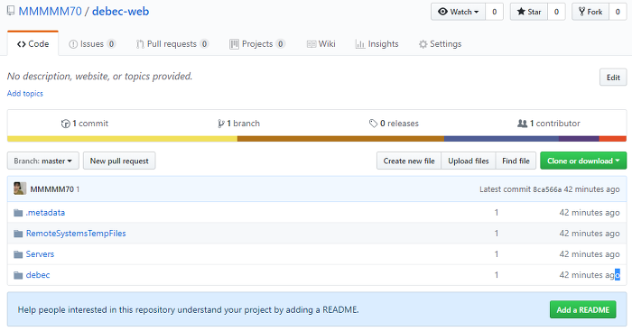Open the Pull requests tab
Image resolution: width=632 pixels, height=331 pixels.
[x=172, y=44]
